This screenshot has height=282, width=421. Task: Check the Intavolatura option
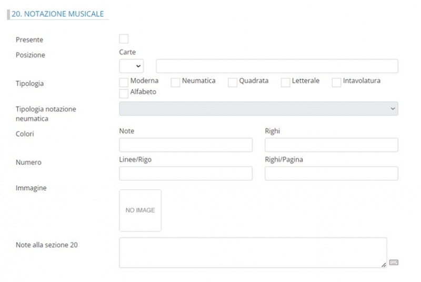point(336,82)
